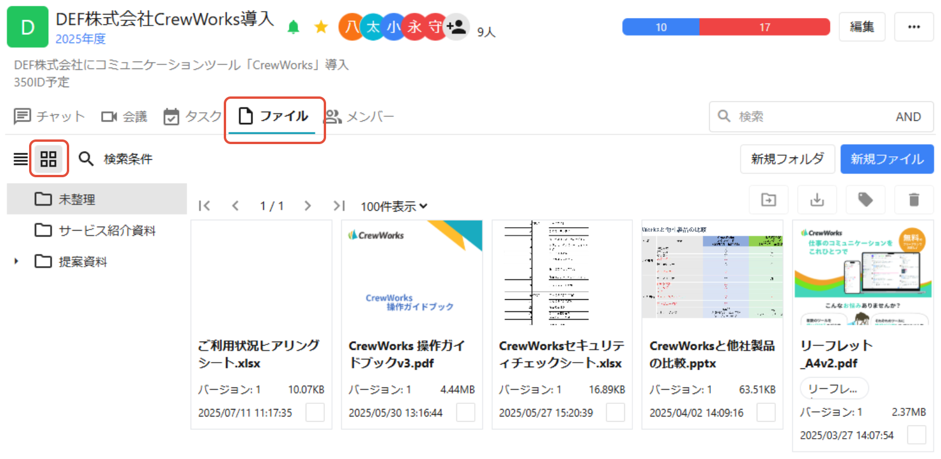Viewport: 941px width, 459px height.
Task: Click the teal 太 member avatar
Action: [373, 27]
